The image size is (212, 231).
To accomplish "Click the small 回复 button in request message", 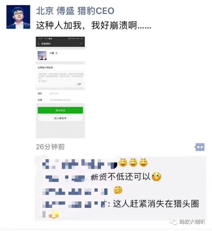I will click(x=79, y=84).
